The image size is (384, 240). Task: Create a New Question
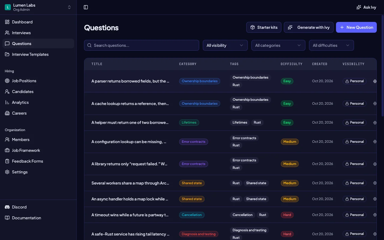tap(356, 27)
